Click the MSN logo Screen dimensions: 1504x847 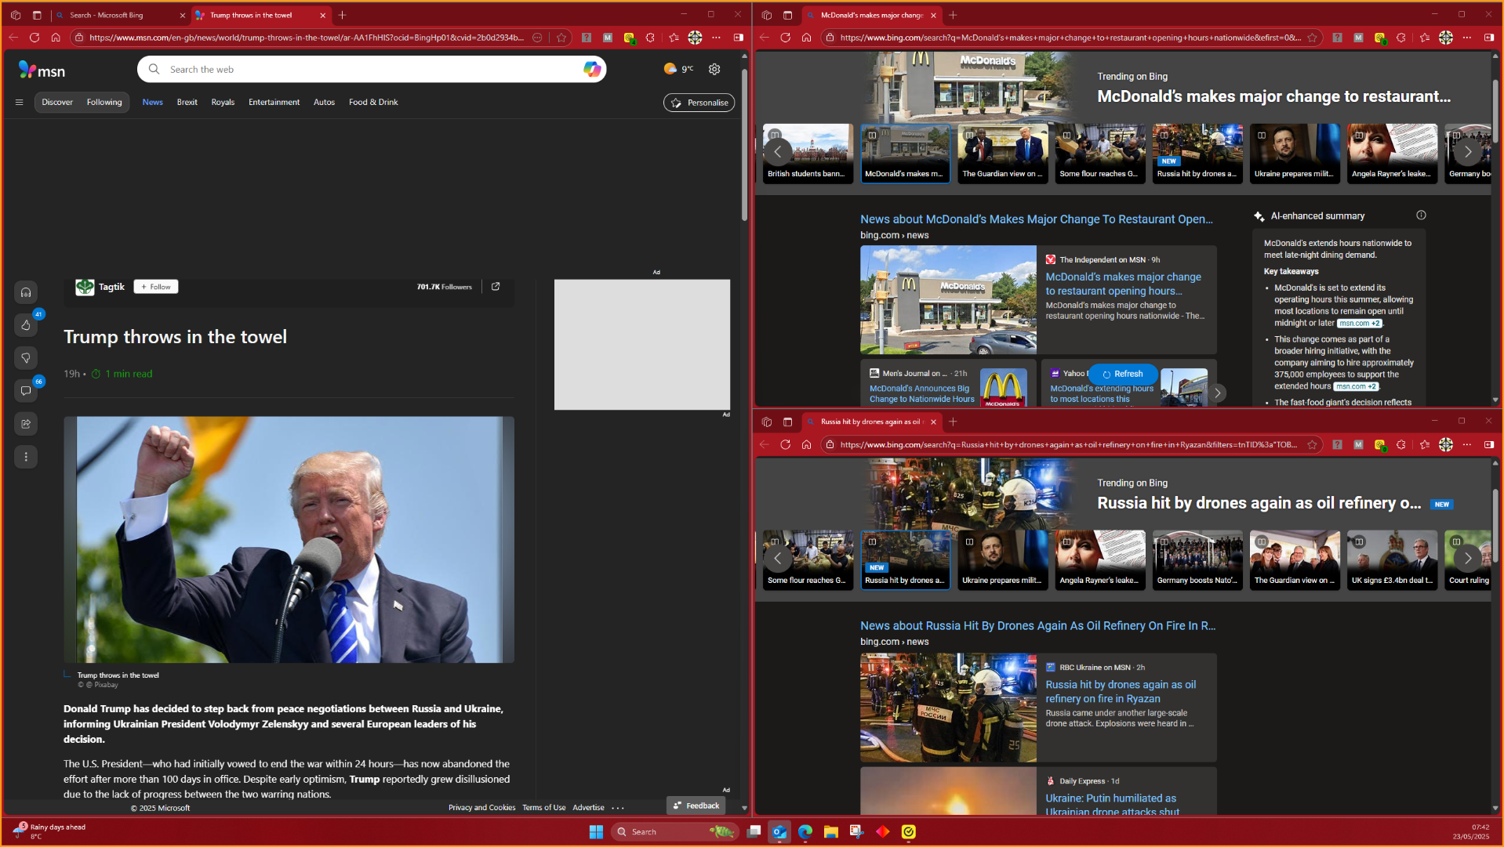[x=42, y=71]
